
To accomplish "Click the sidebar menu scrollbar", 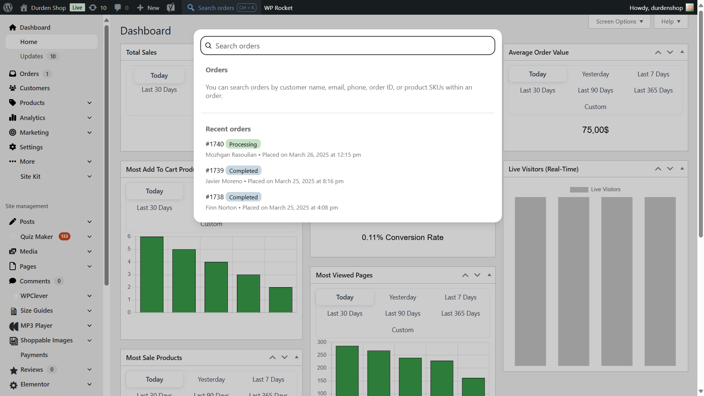I will point(106,154).
